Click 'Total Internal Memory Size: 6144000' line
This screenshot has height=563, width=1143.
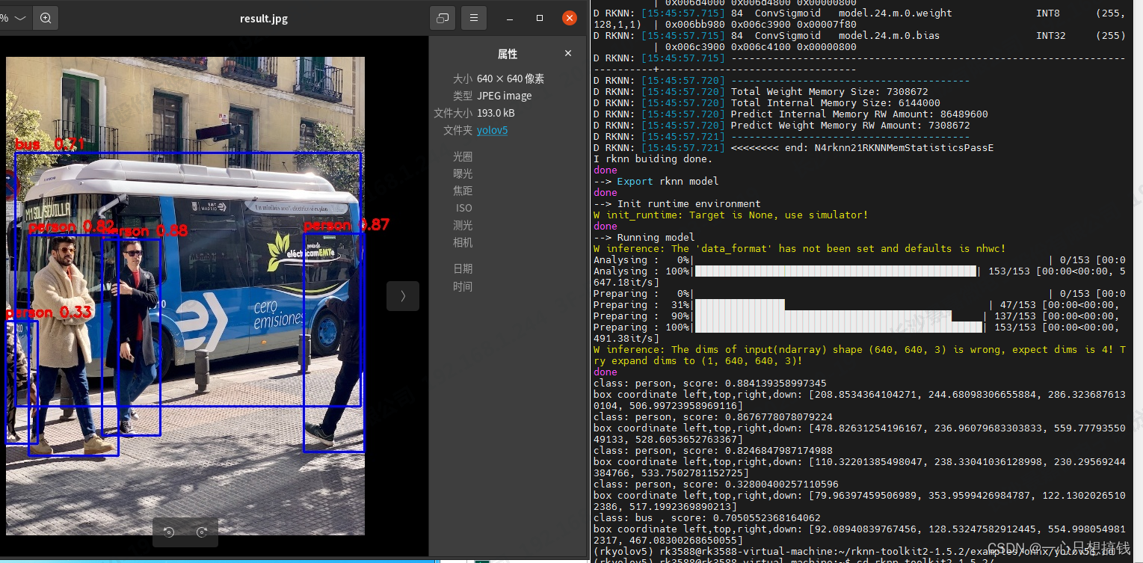(767, 102)
